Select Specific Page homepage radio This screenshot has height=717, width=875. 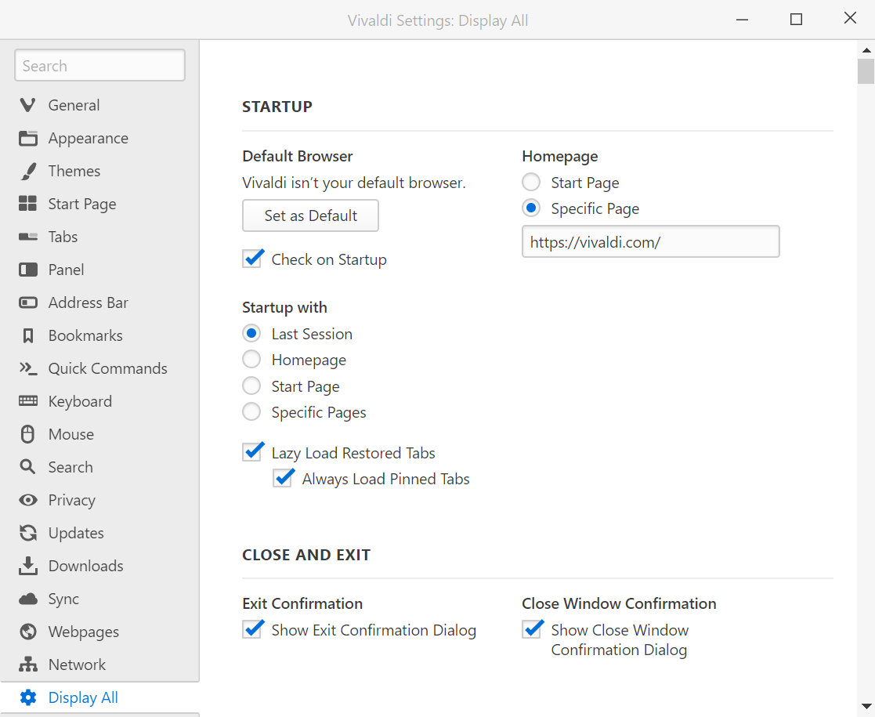pos(531,208)
